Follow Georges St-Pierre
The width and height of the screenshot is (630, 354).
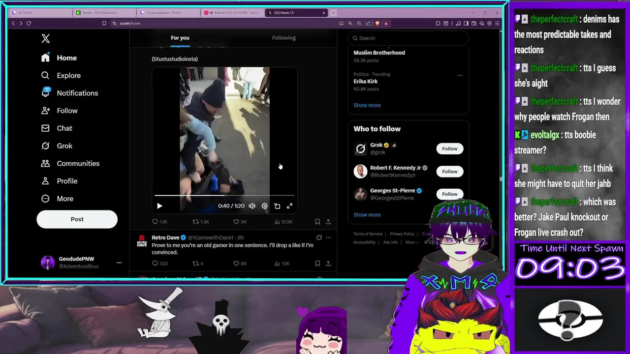[x=449, y=194]
